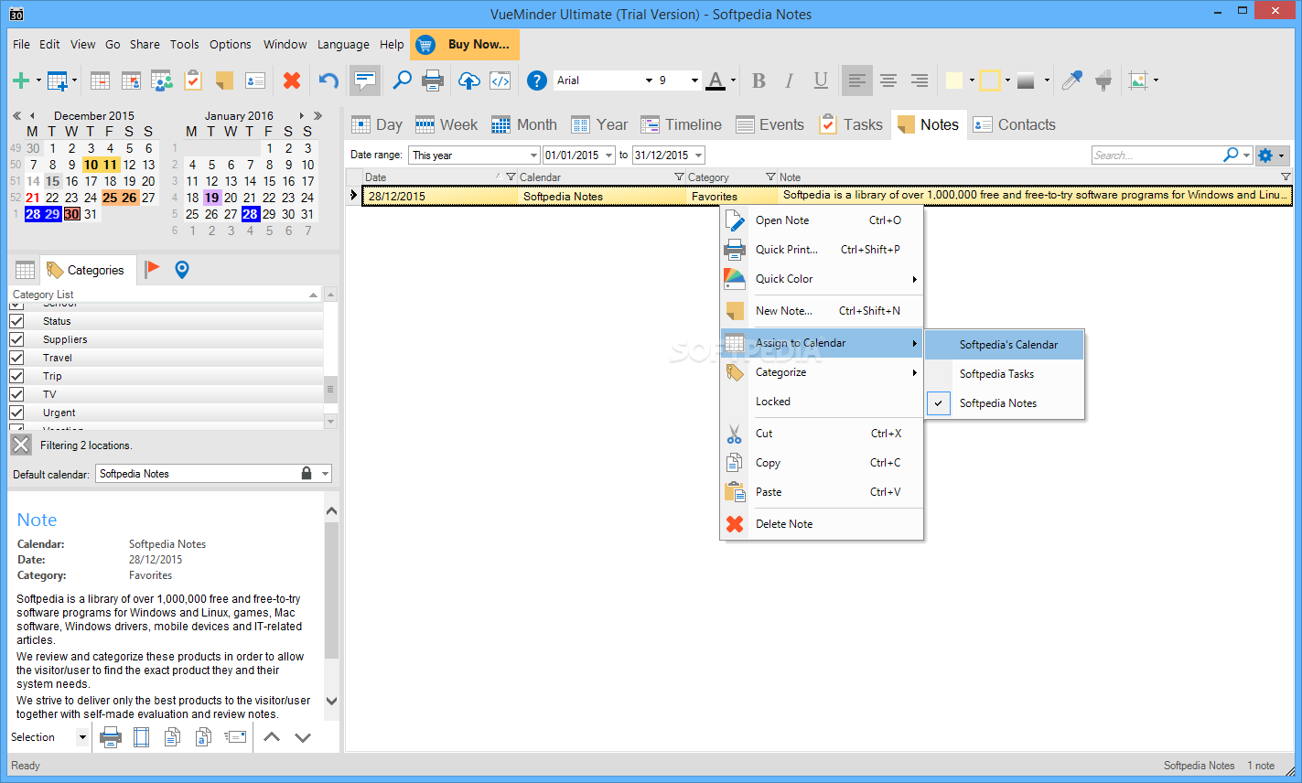The height and width of the screenshot is (783, 1302).
Task: Click the printer icon in top toolbar
Action: point(433,80)
